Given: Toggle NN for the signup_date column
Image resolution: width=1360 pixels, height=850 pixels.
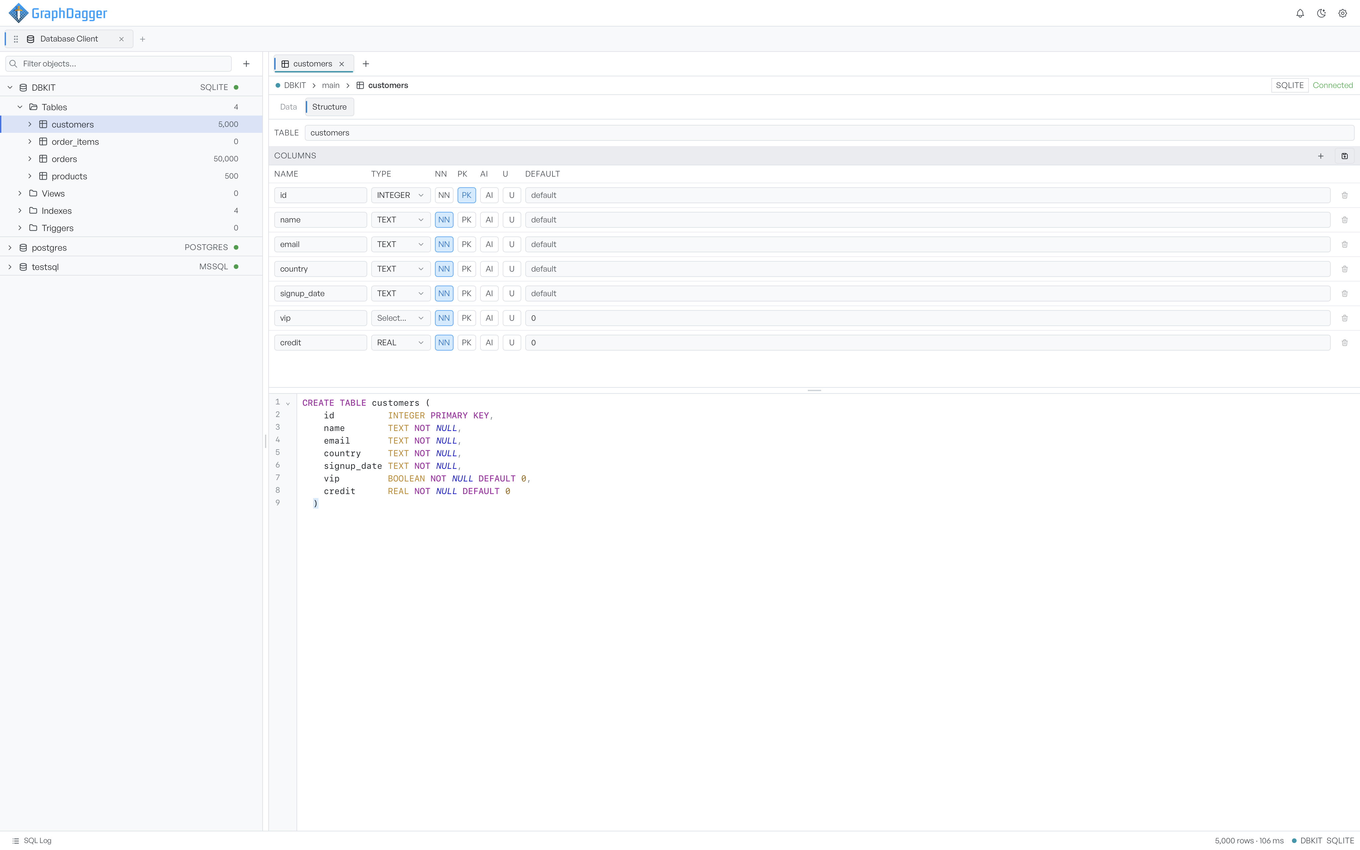Looking at the screenshot, I should [x=444, y=294].
